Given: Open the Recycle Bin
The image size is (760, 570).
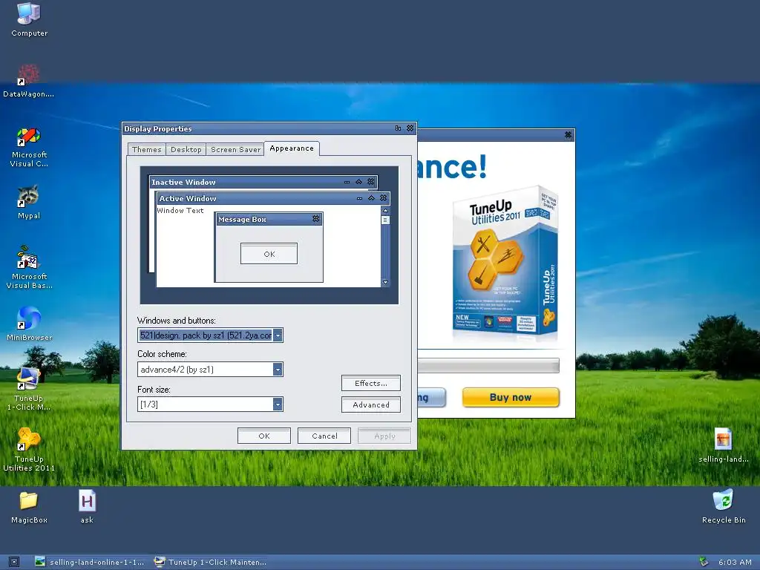Looking at the screenshot, I should [x=723, y=507].
